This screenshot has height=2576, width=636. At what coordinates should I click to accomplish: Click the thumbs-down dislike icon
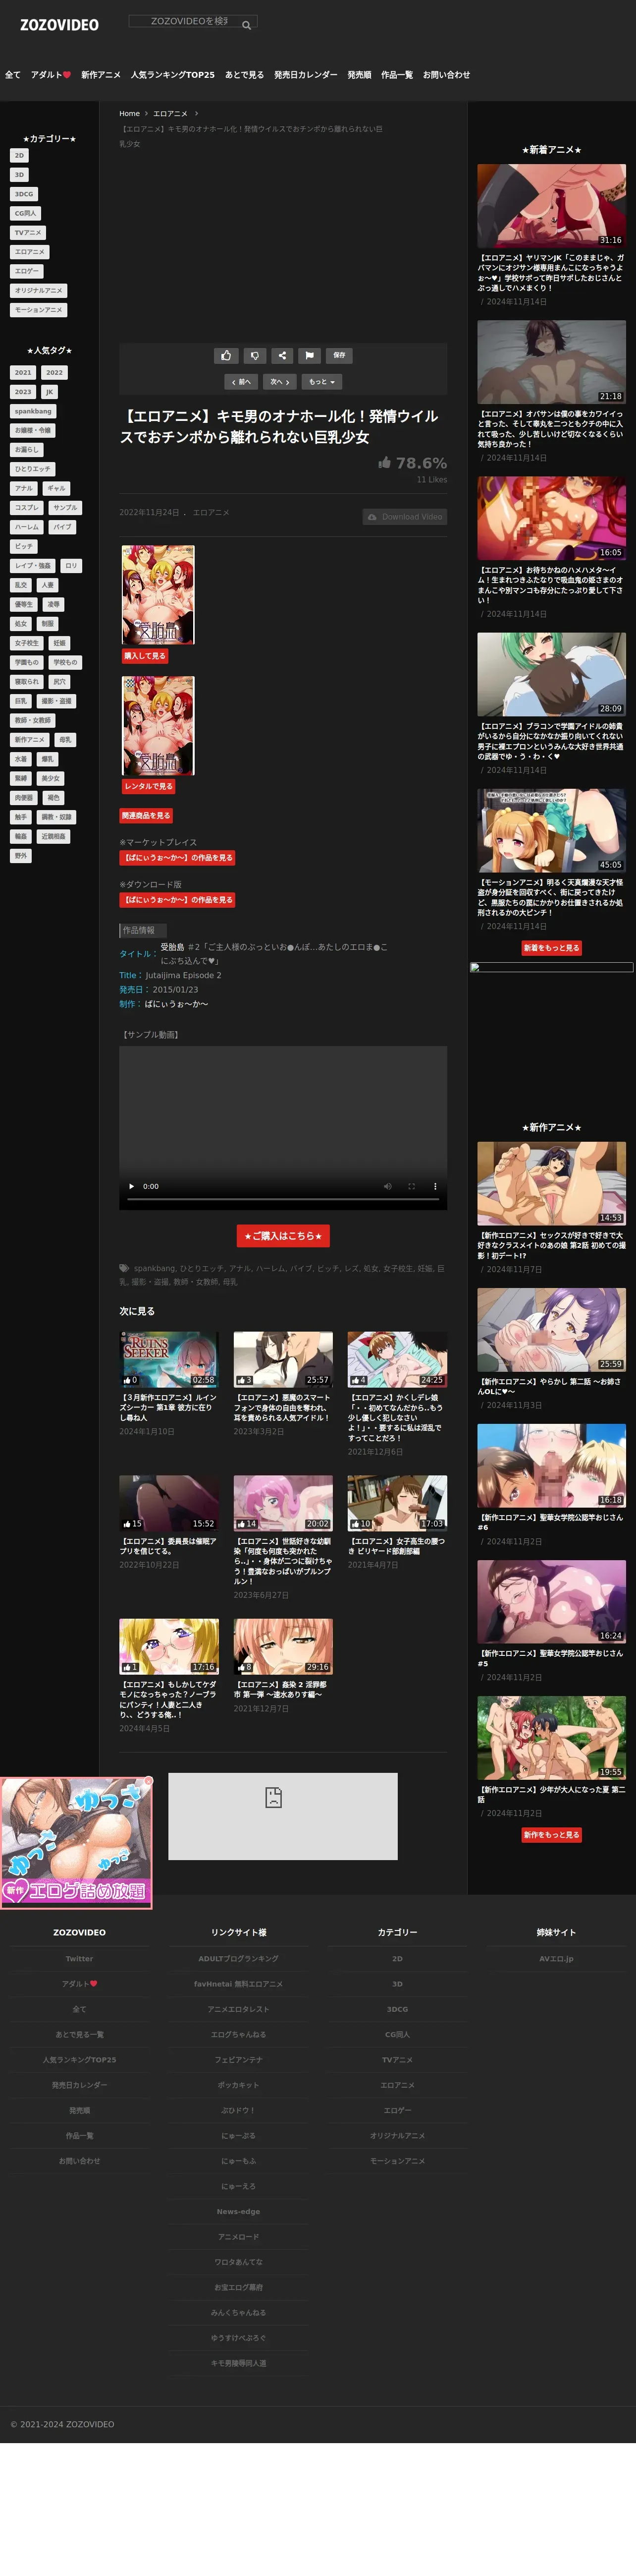click(255, 355)
